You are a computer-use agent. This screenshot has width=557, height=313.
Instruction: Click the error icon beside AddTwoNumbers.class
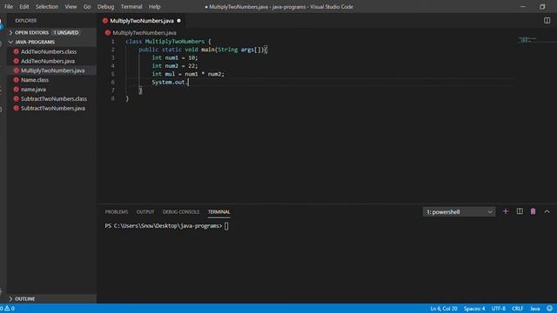[x=16, y=51]
